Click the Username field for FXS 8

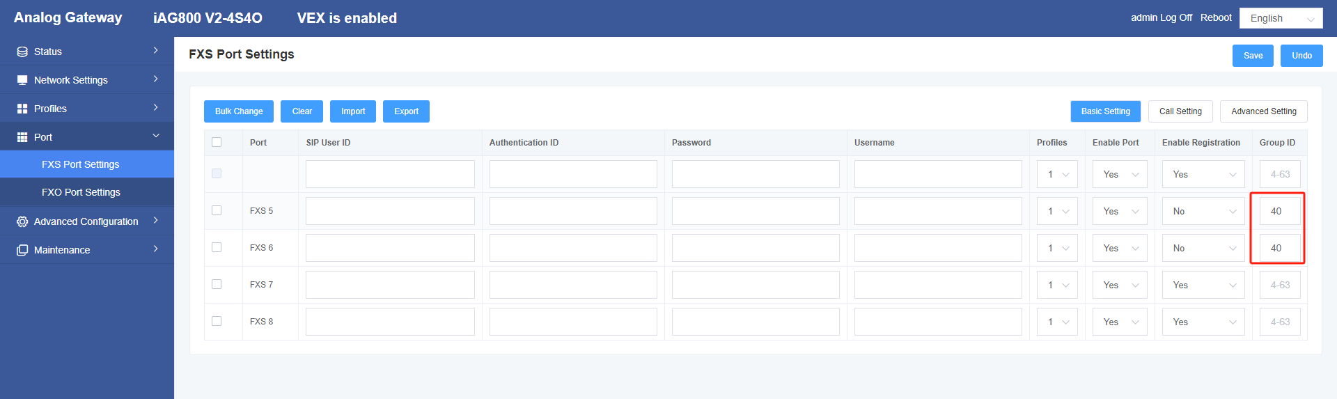pos(938,322)
